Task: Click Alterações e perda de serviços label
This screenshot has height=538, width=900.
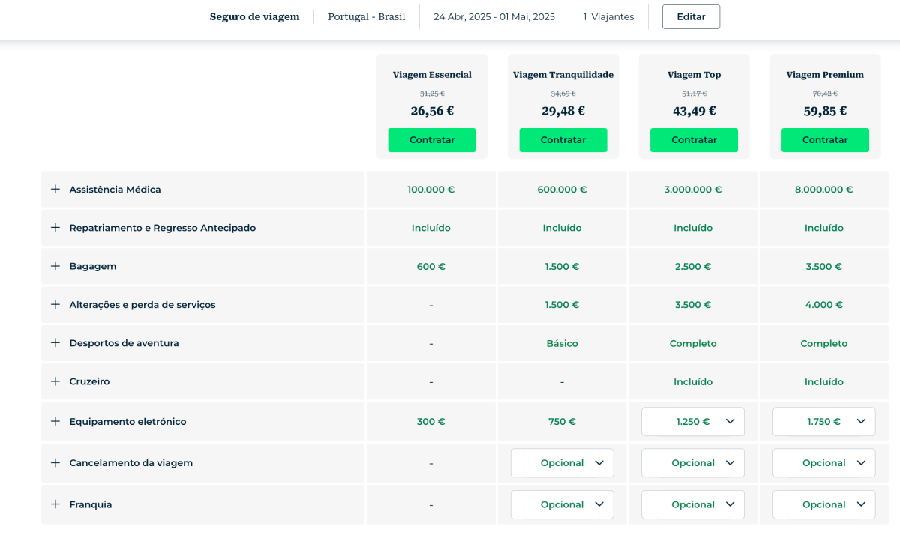Action: [142, 305]
